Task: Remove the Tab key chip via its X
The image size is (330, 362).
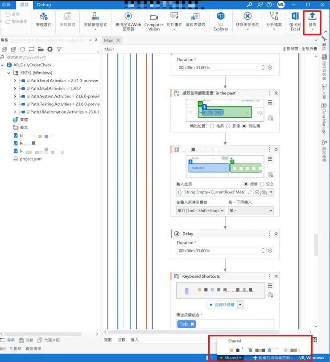Action: coord(192,324)
